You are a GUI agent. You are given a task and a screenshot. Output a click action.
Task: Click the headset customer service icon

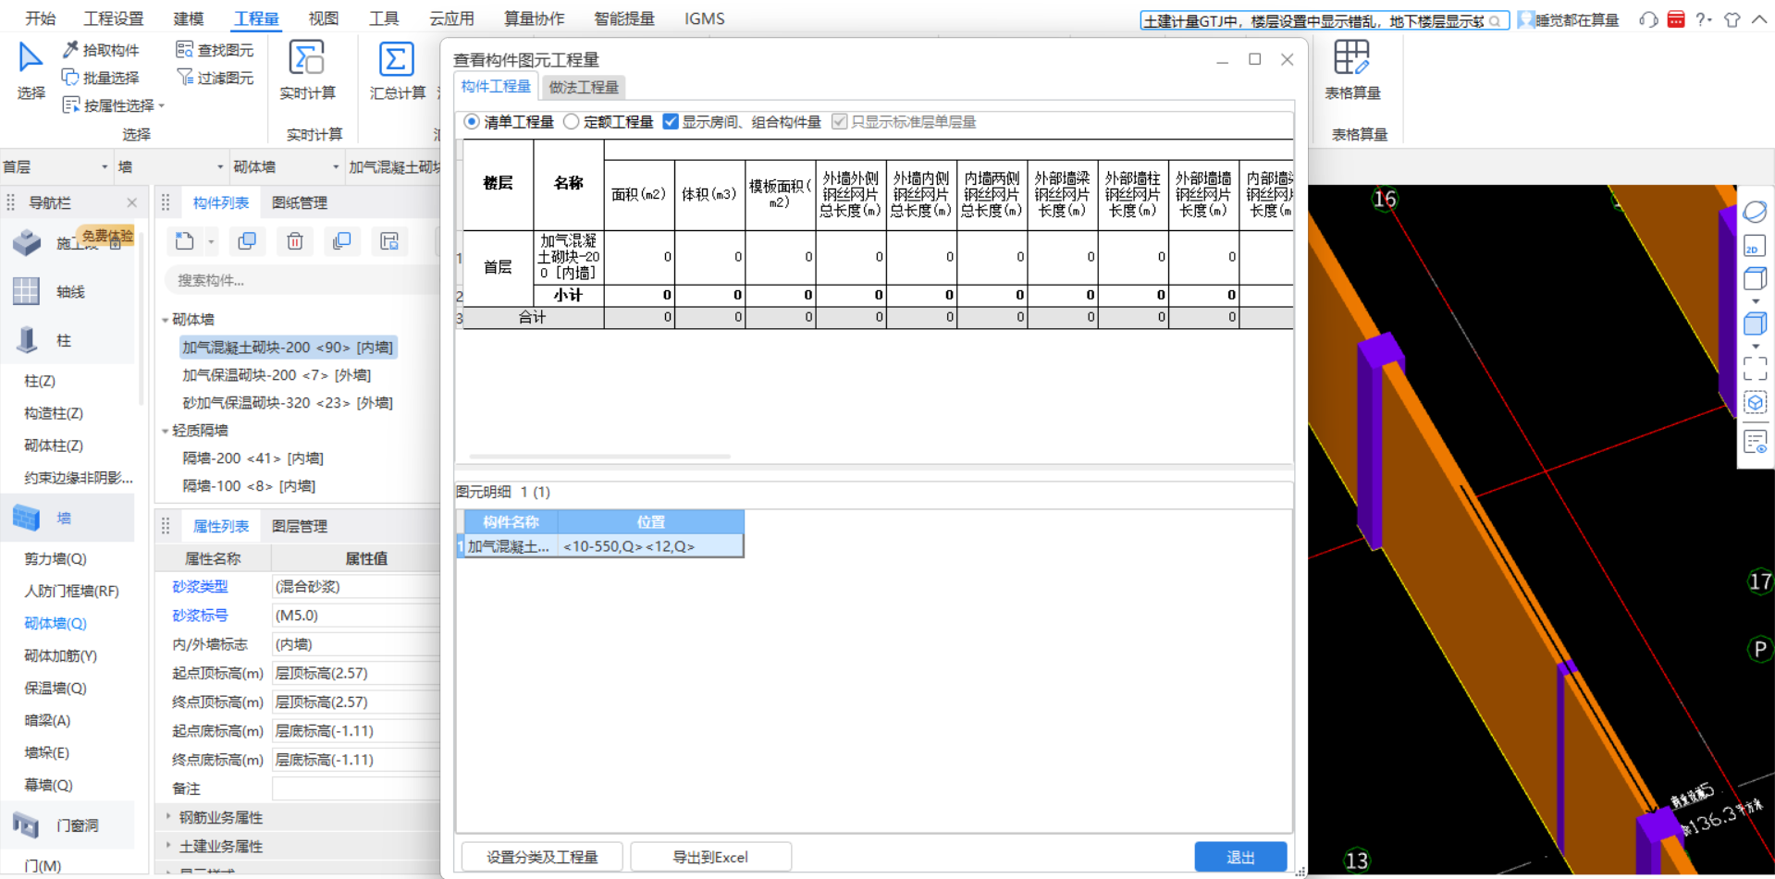click(1648, 19)
